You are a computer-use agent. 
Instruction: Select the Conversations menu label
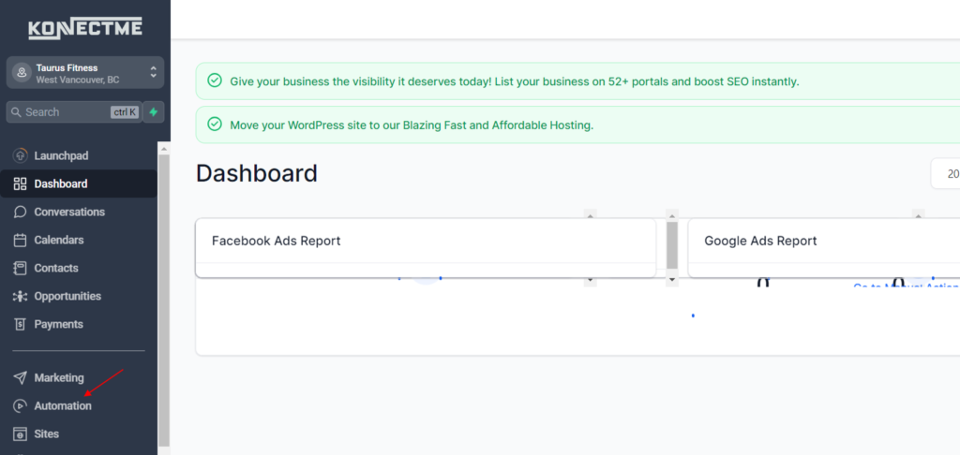tap(69, 212)
